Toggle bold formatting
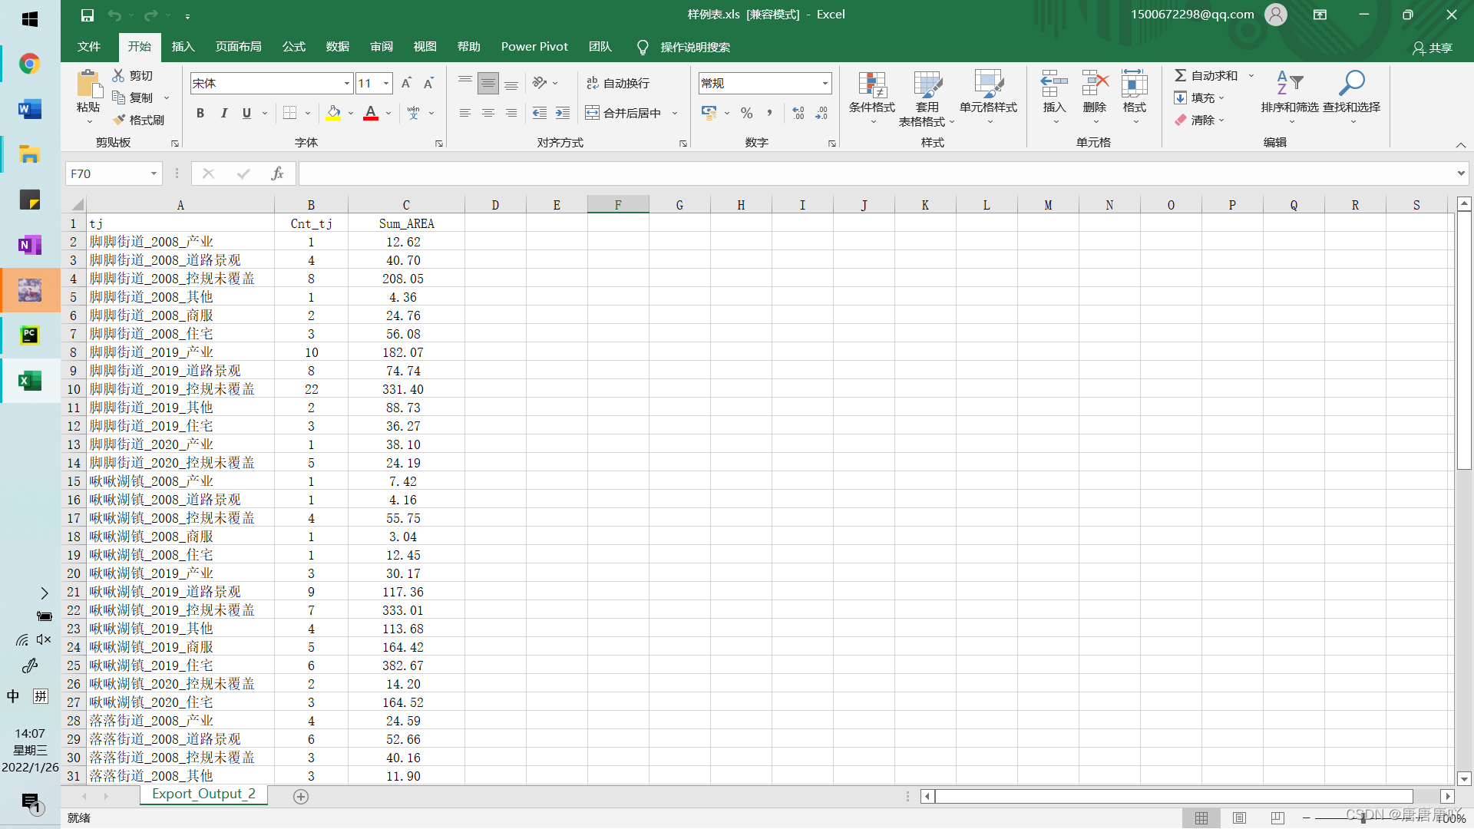This screenshot has width=1474, height=829. click(200, 113)
